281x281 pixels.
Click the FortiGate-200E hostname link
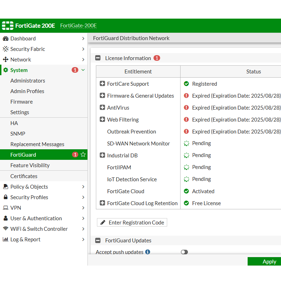[78, 26]
